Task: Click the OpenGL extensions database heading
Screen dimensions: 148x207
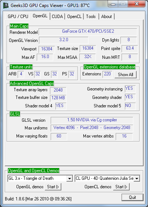Action: (x=109, y=67)
